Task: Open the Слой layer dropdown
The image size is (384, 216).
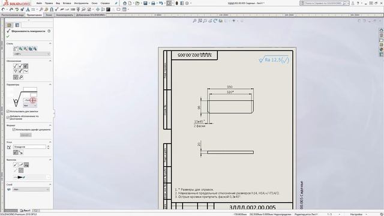Action: (31, 190)
